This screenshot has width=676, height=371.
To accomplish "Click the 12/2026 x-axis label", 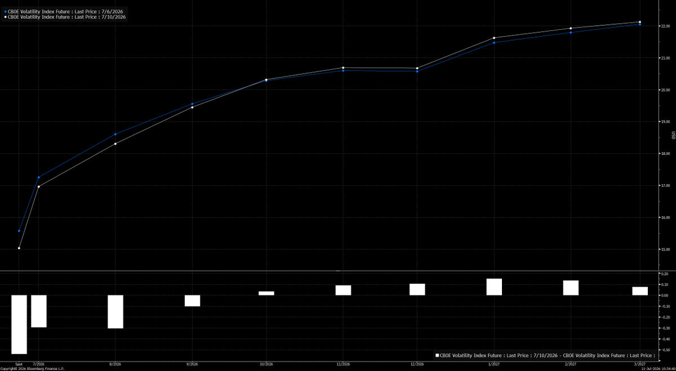I will coord(417,364).
